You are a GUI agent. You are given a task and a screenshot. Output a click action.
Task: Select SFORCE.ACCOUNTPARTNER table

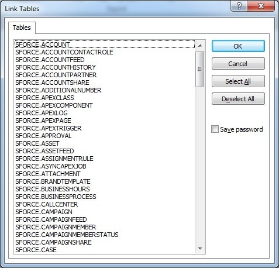point(105,75)
